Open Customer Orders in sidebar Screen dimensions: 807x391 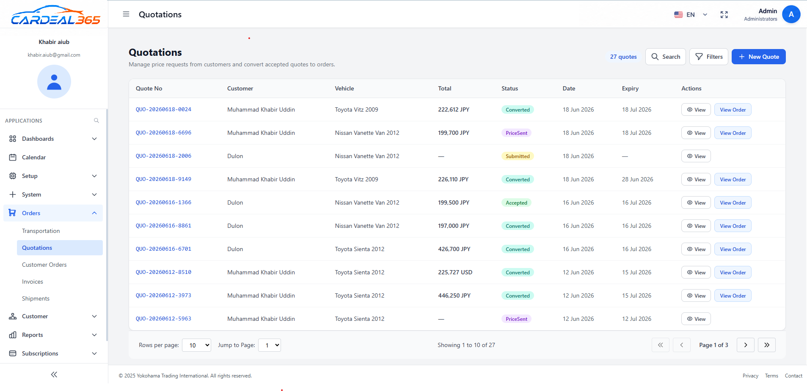pyautogui.click(x=44, y=265)
